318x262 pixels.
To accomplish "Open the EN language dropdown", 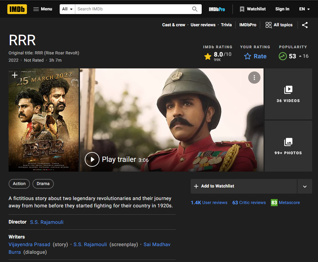I will [304, 9].
